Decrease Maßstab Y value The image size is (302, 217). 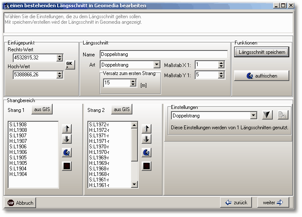(x=221, y=76)
